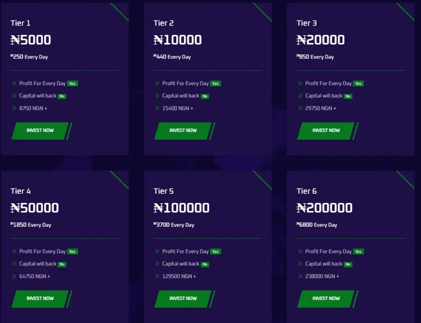Screen dimensions: 421x323
Task: Click Invest Now button for Tier 1
Action: (x=40, y=130)
